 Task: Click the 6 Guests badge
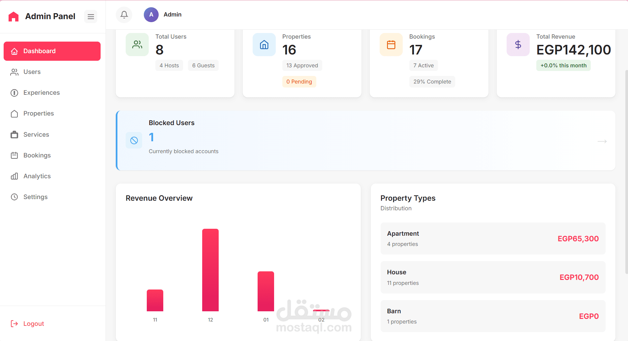coord(203,65)
